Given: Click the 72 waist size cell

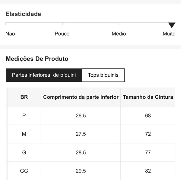Looking at the screenshot, I should tap(148, 134).
